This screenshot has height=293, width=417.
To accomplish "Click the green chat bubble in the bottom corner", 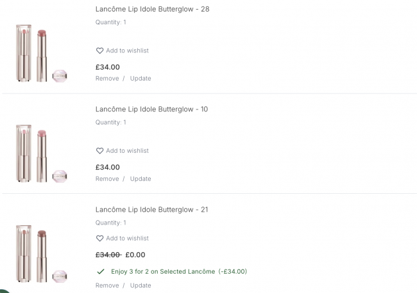I will [4, 291].
